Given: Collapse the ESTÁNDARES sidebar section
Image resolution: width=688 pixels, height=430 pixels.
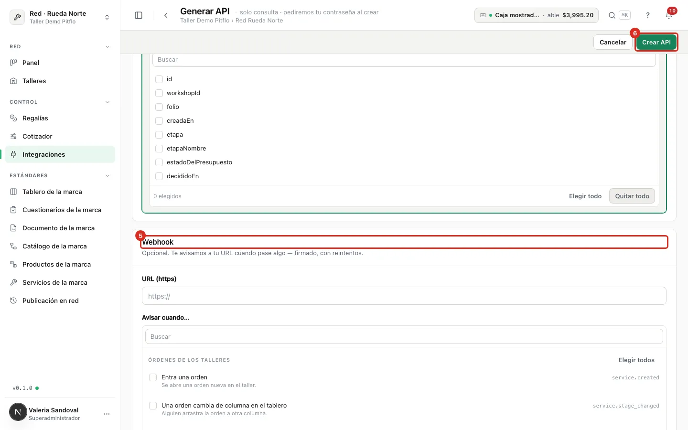Looking at the screenshot, I should (x=107, y=176).
